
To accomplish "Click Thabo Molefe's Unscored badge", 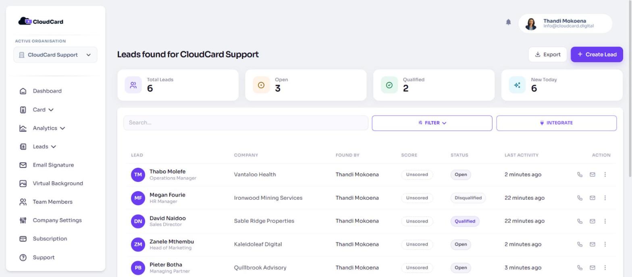I will point(417,175).
